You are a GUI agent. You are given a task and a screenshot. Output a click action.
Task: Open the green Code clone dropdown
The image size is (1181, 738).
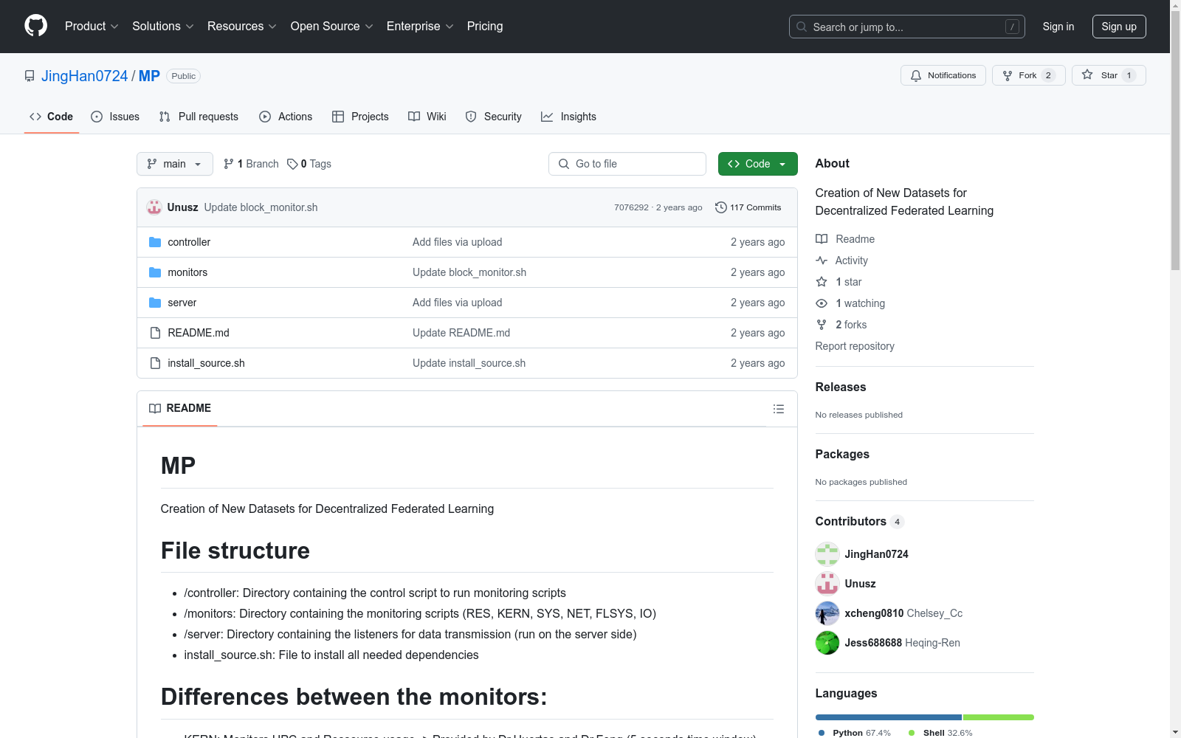point(757,164)
